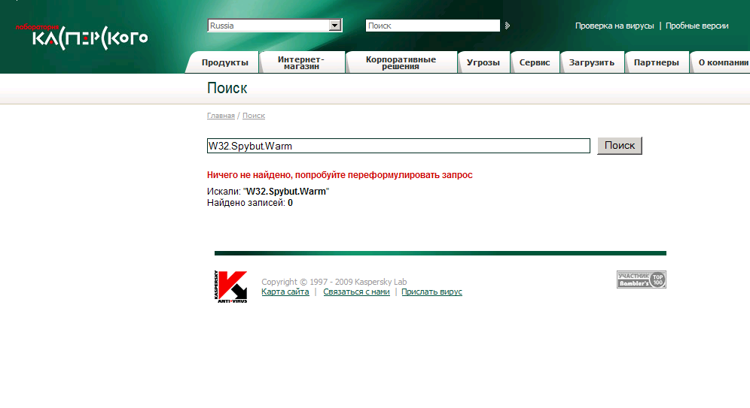Open the Загрузить tab

click(x=592, y=62)
